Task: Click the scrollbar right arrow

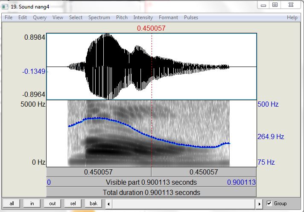Action: [260, 204]
